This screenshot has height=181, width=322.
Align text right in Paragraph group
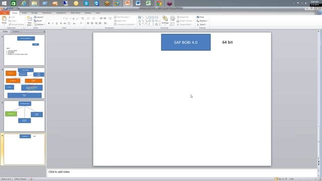tap(96, 24)
